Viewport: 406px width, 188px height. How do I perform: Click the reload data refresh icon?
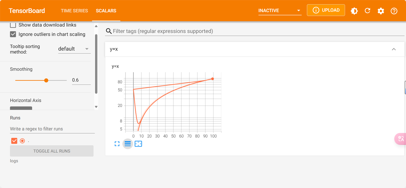(x=367, y=11)
